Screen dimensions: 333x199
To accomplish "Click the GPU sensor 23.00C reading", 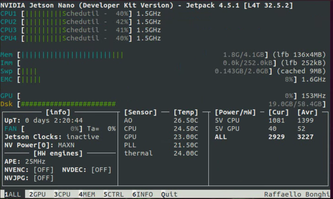I will point(186,137).
